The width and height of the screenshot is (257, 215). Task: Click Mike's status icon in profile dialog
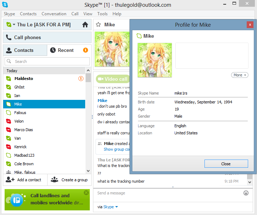(139, 36)
